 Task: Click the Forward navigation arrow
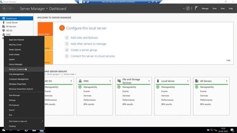10,8
